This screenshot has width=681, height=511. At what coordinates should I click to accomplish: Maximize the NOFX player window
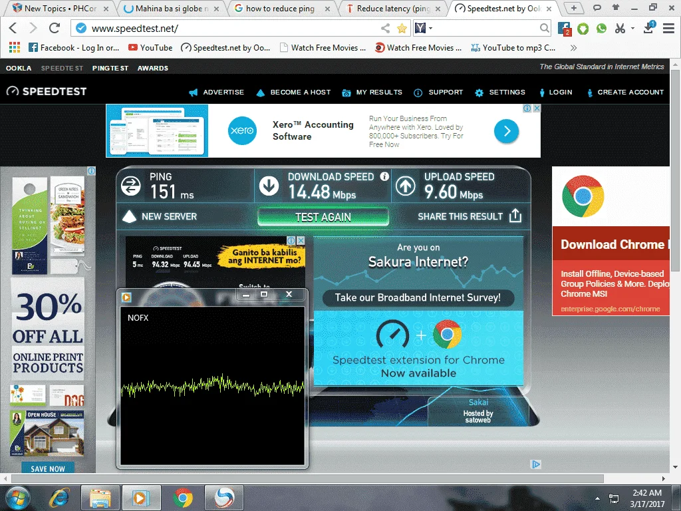(263, 295)
